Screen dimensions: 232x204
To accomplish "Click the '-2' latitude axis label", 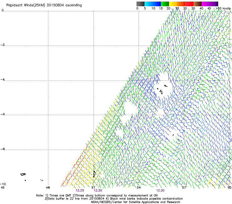I will click(3, 45).
